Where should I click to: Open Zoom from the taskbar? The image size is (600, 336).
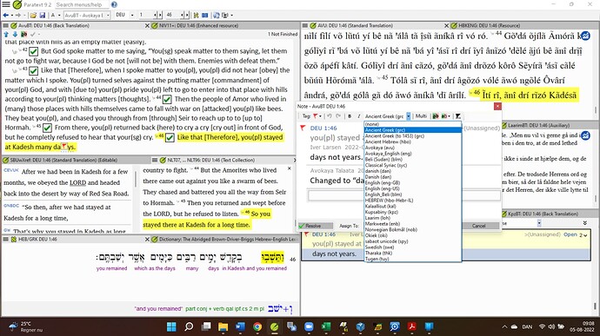point(309,326)
